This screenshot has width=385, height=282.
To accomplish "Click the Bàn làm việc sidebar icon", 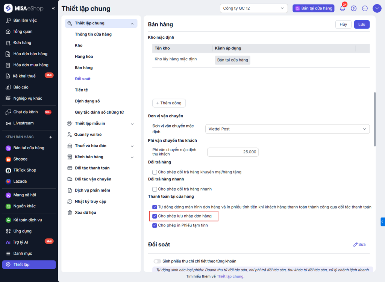I will (x=8, y=21).
